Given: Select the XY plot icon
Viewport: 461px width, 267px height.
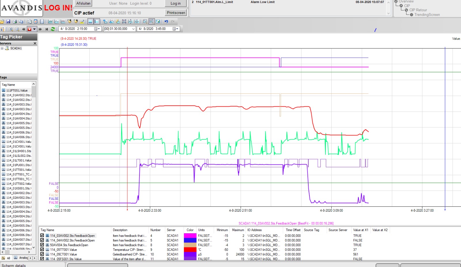Looking at the screenshot, I should coord(50,22).
